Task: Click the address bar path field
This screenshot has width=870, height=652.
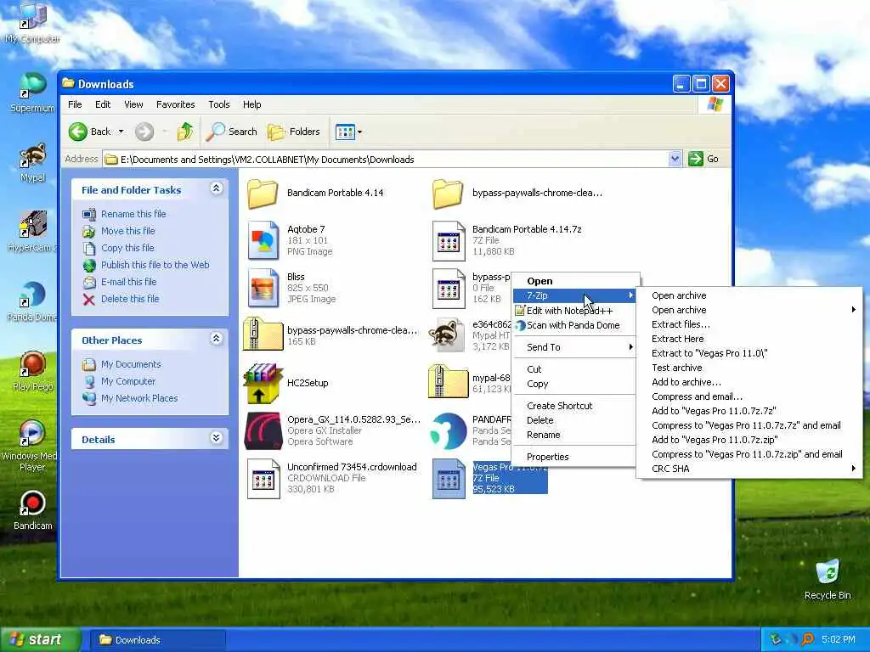Action: (387, 159)
